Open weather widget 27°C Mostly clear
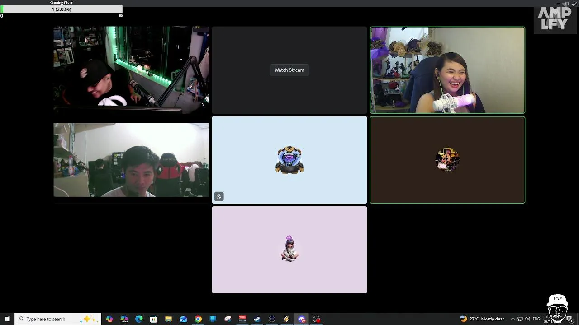 (482, 319)
